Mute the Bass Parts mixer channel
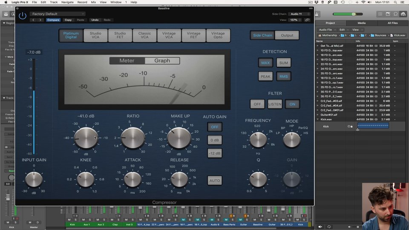Viewport: 409px width, 230px height. pos(226,220)
